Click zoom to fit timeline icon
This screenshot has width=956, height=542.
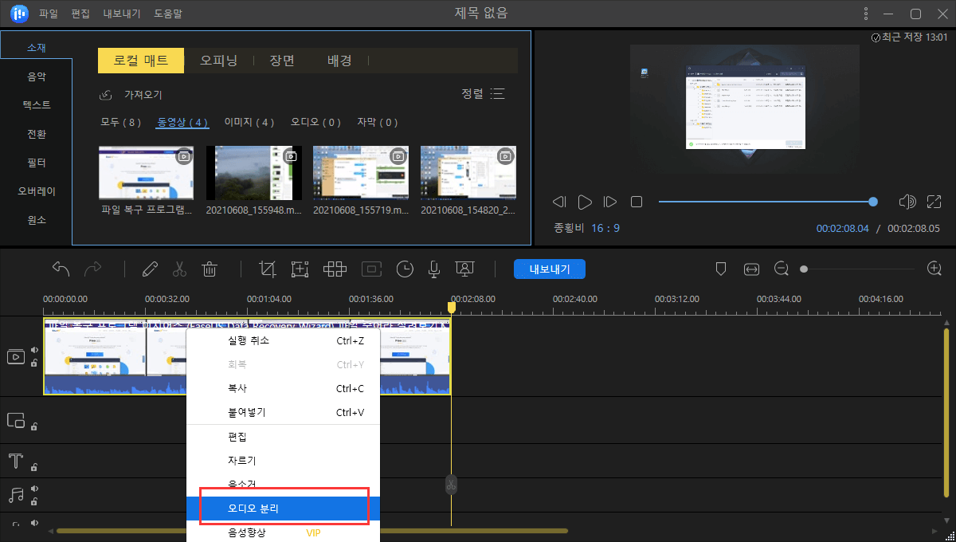pyautogui.click(x=751, y=269)
